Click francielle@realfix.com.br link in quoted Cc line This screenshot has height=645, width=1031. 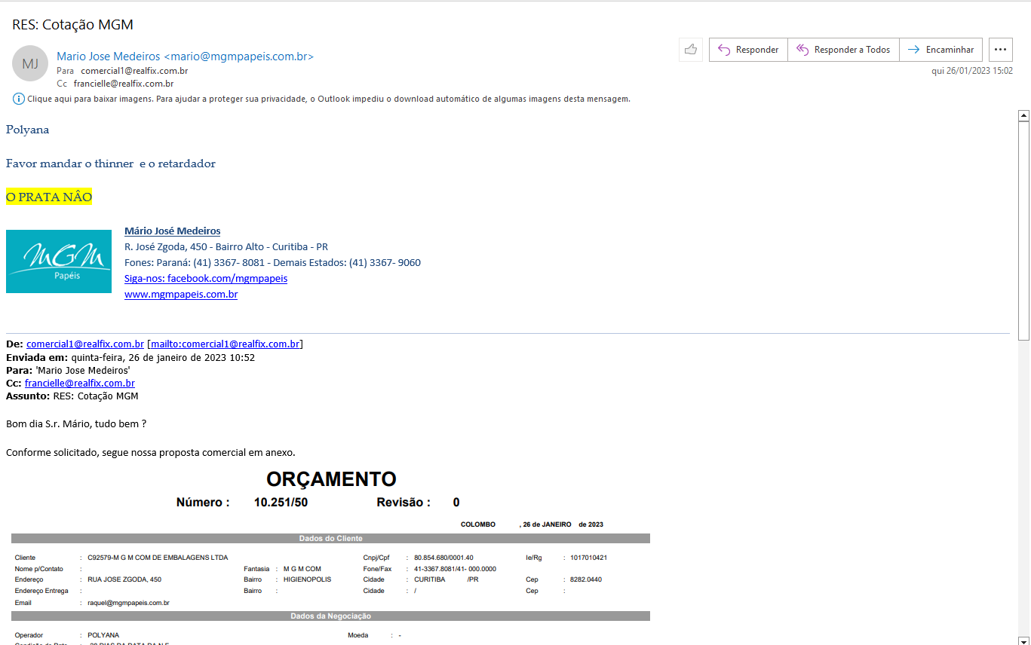pos(79,384)
